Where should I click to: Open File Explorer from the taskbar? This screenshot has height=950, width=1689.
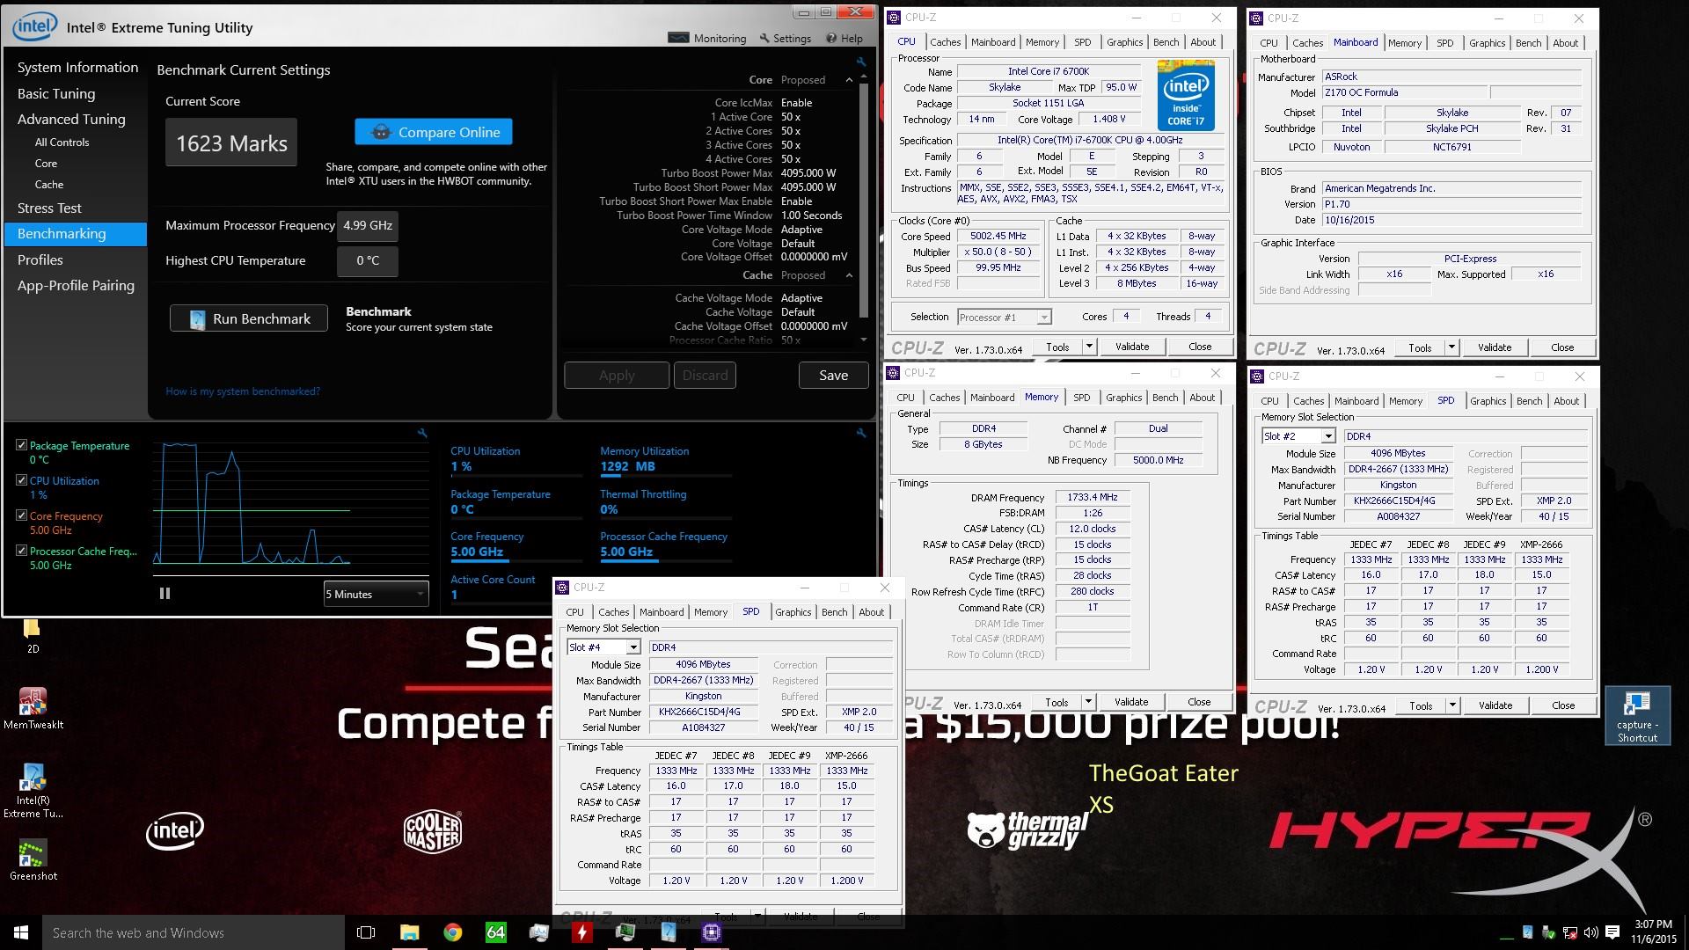coord(410,932)
